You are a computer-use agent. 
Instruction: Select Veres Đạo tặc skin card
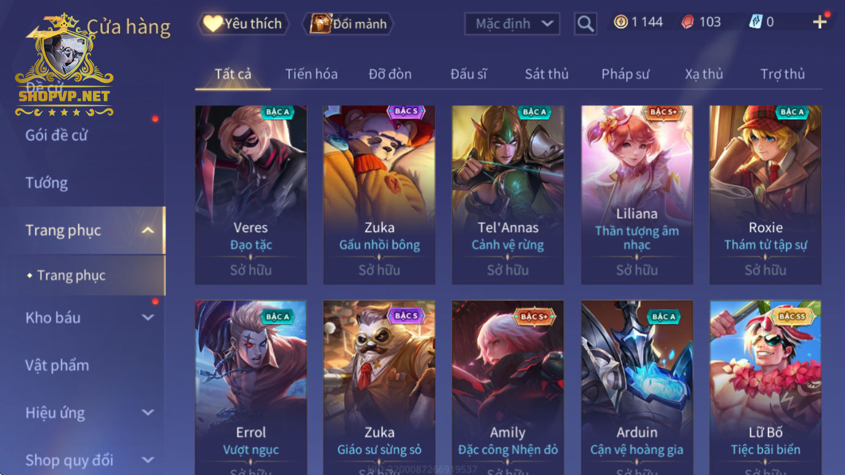point(251,195)
